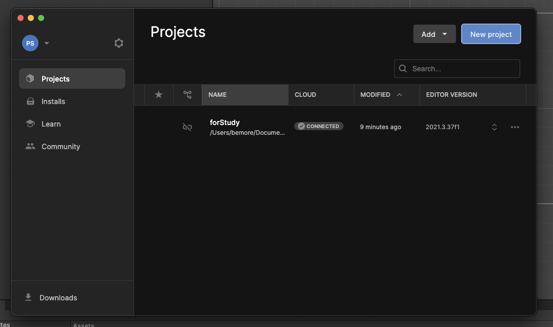Click the Projects page heading

point(178,32)
